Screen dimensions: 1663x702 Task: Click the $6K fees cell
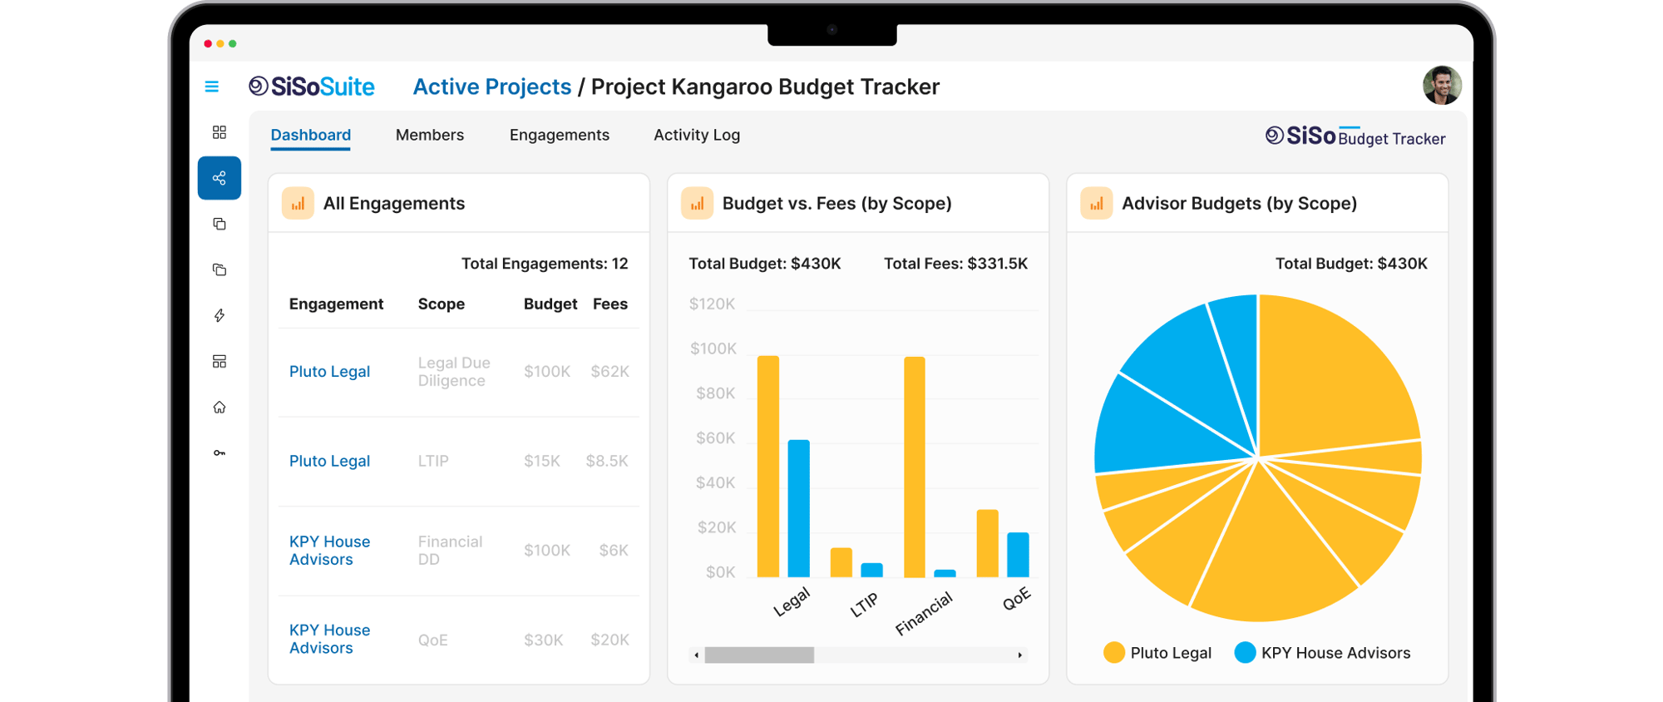pyautogui.click(x=614, y=551)
